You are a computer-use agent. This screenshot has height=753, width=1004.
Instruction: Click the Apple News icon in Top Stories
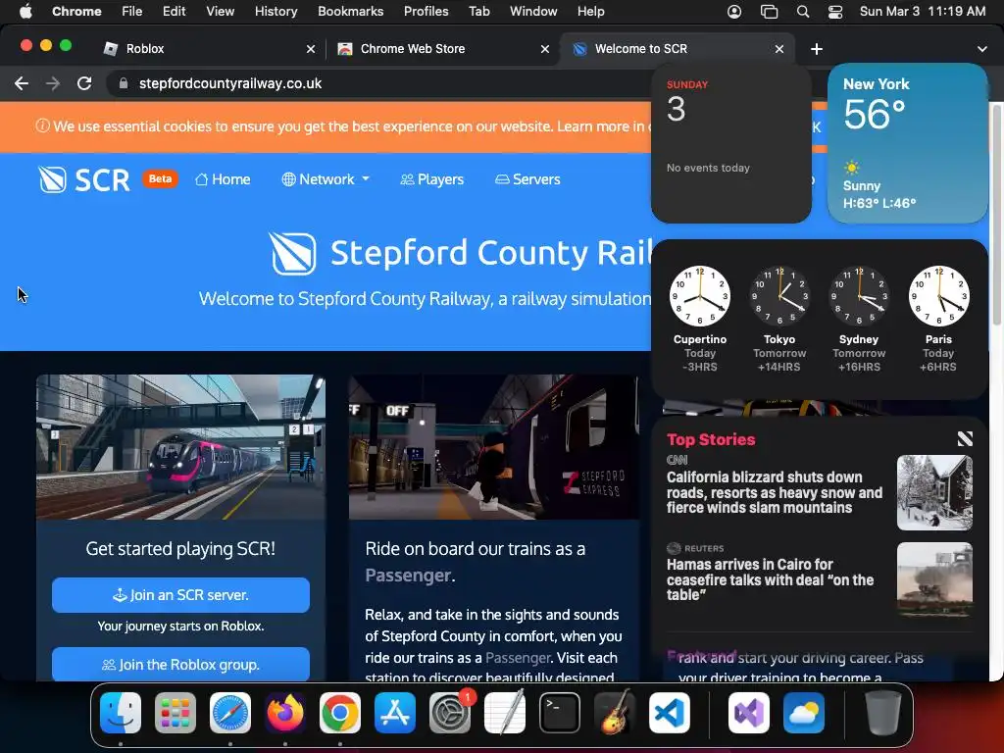pos(965,438)
